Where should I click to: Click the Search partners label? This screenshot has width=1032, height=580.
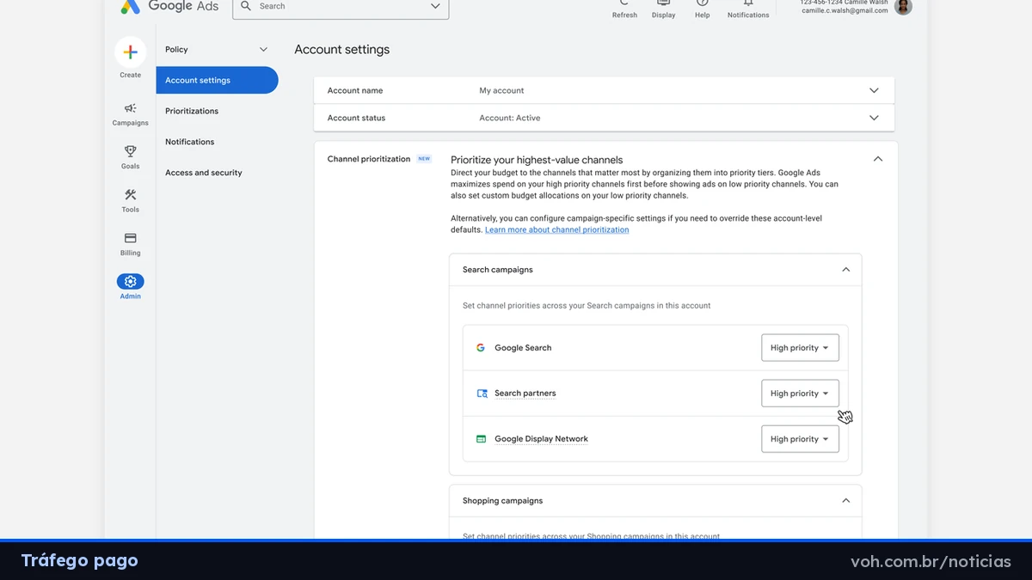coord(525,394)
